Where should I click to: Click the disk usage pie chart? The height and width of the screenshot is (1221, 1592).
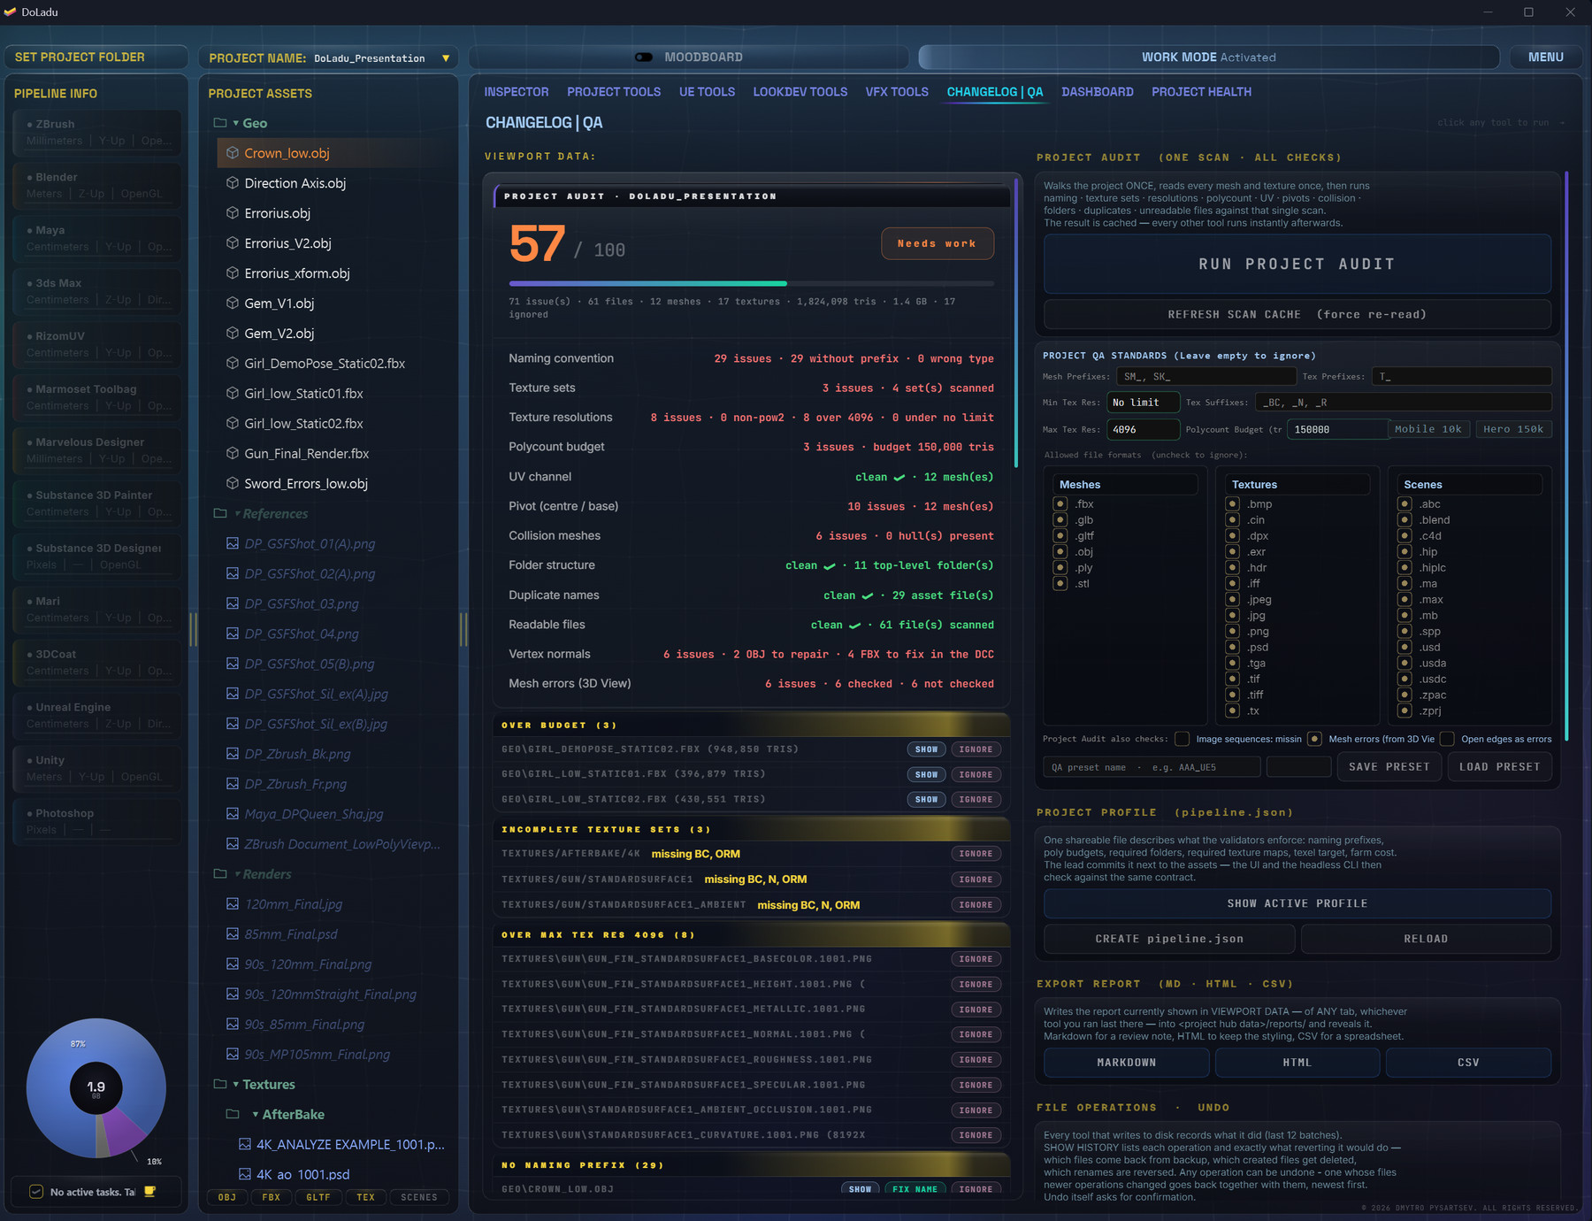(96, 1087)
